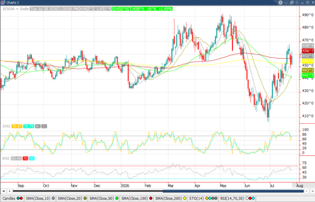The image size is (315, 202).
Task: Click the RSI panel label
Action: (5, 159)
